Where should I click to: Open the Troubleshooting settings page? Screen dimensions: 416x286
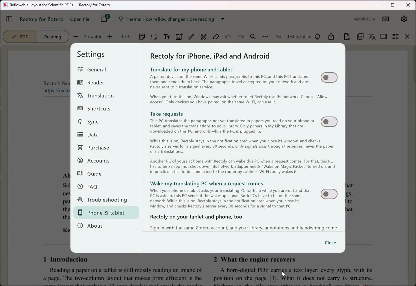(x=106, y=200)
